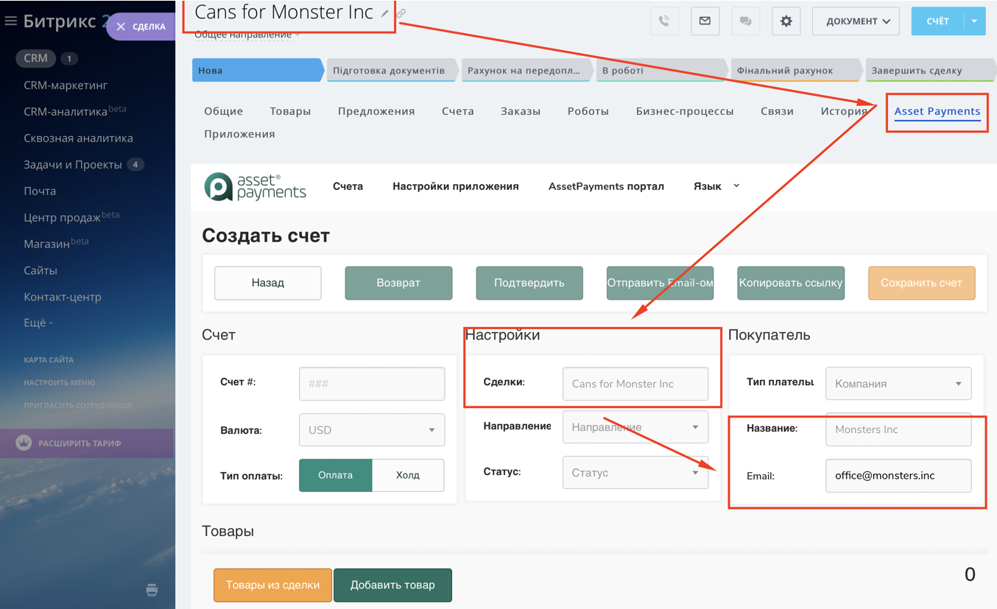Click the blue СЧЁТ button
This screenshot has width=997, height=609.
tap(937, 21)
